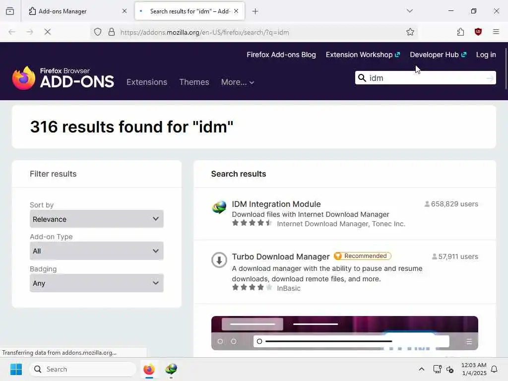Open Firefox Add-ons Blog link
Image resolution: width=508 pixels, height=381 pixels.
click(281, 55)
